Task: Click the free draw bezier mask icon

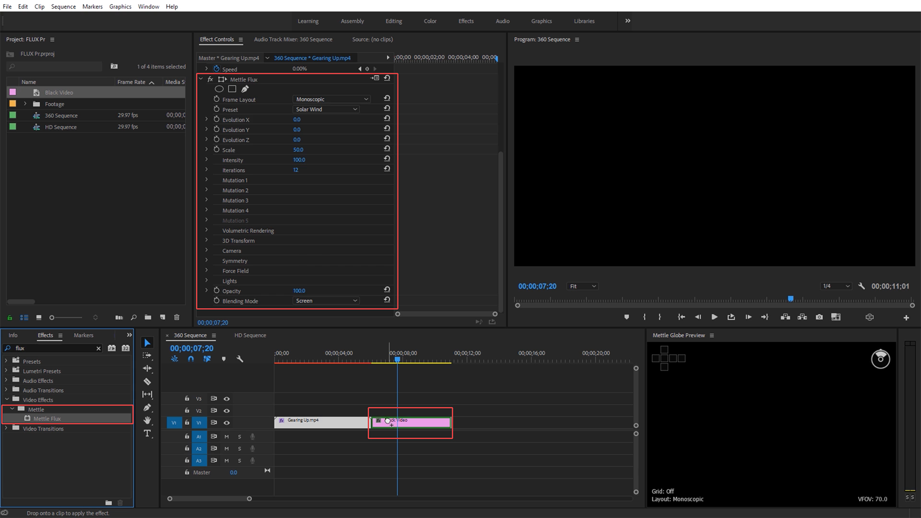Action: click(245, 89)
